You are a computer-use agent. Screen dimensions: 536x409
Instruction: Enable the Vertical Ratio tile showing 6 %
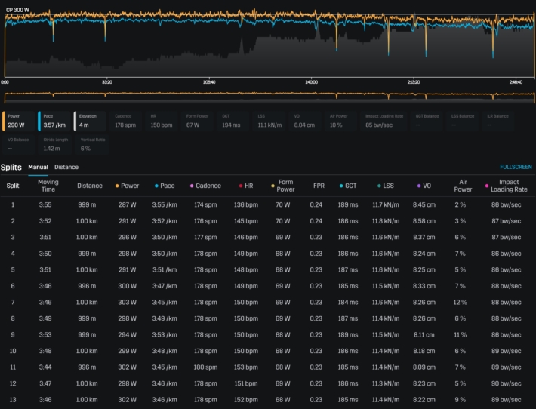pos(91,143)
